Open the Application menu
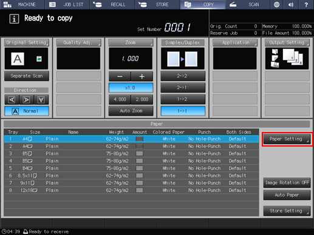The width and height of the screenshot is (314, 235). pyautogui.click(x=235, y=42)
